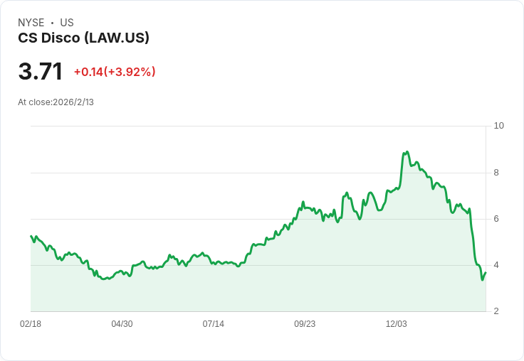
Task: Click the chart line's highest peak near 9
Action: (x=407, y=152)
